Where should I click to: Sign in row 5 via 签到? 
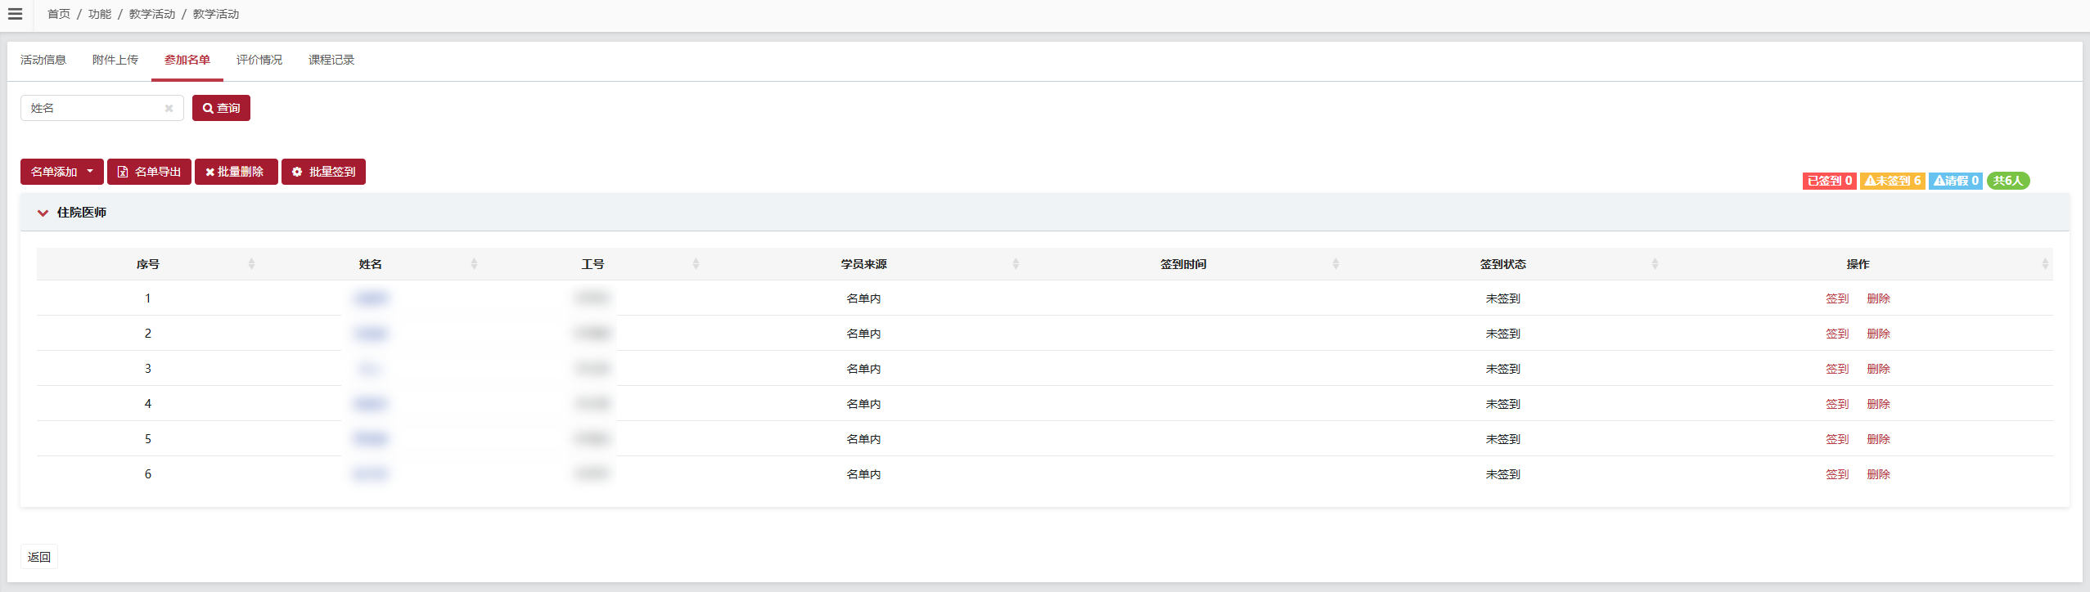pyautogui.click(x=1837, y=439)
